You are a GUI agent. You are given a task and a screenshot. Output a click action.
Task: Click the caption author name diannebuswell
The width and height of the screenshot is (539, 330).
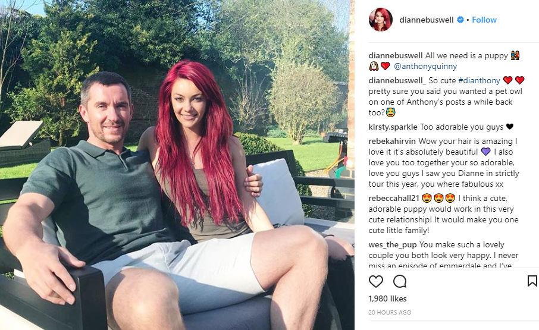click(396, 56)
